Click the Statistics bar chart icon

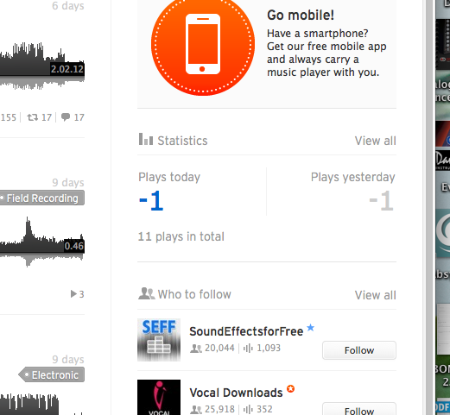coord(146,139)
